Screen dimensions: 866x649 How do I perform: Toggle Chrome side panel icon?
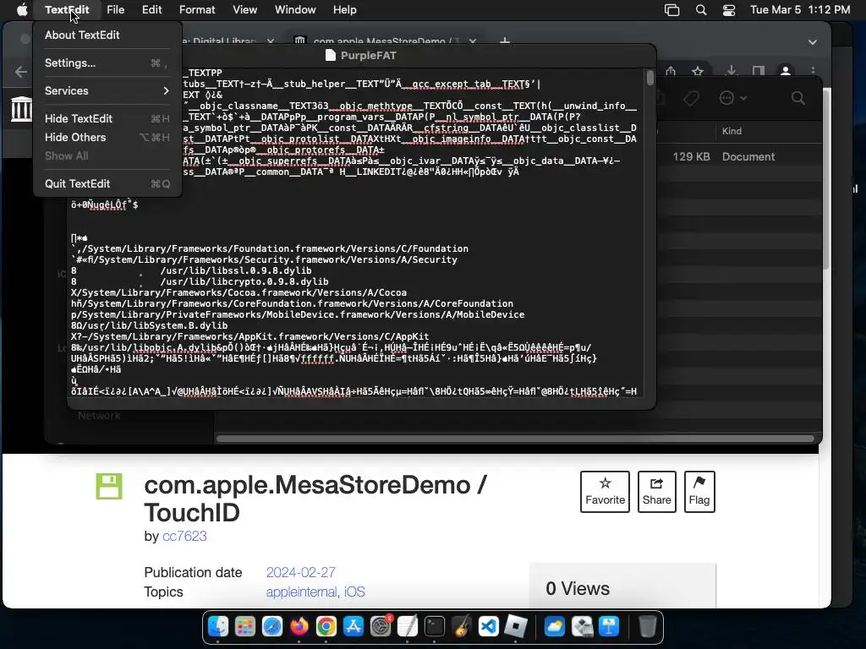pyautogui.click(x=759, y=71)
